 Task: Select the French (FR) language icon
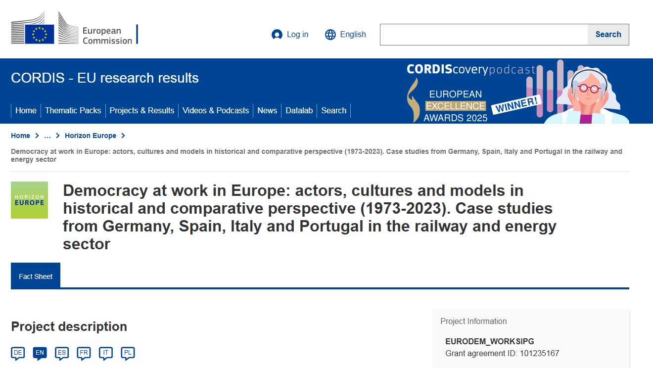click(x=83, y=353)
